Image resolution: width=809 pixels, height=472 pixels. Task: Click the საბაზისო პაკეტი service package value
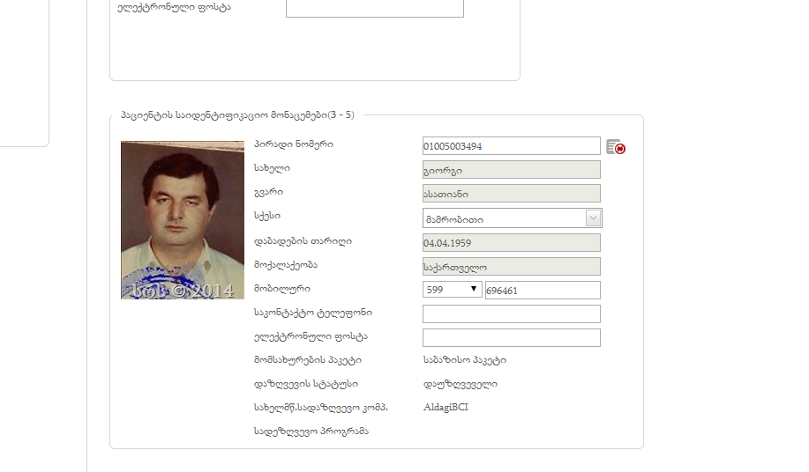[464, 359]
